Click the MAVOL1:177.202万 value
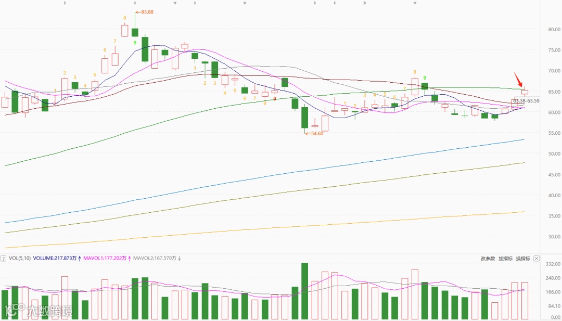Screen dimensions: 562x321 [105, 258]
